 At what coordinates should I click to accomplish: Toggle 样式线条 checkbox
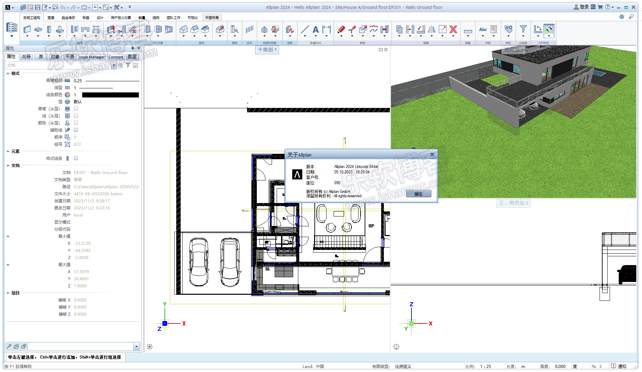click(76, 158)
